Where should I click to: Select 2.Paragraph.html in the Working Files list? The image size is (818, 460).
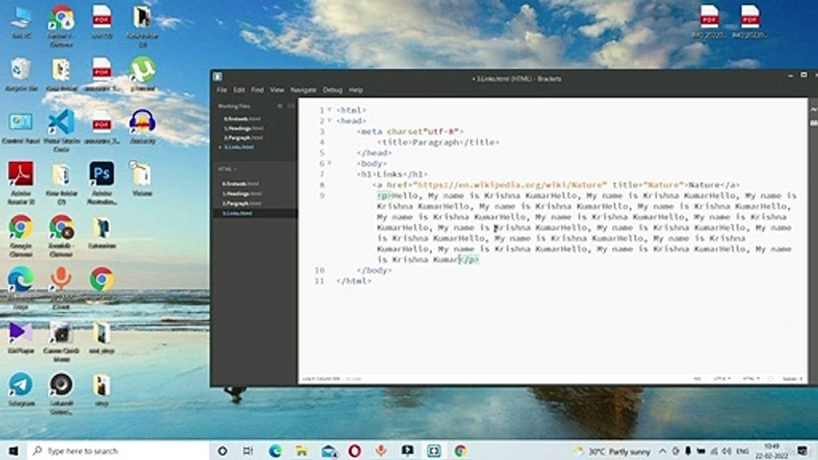click(x=243, y=137)
